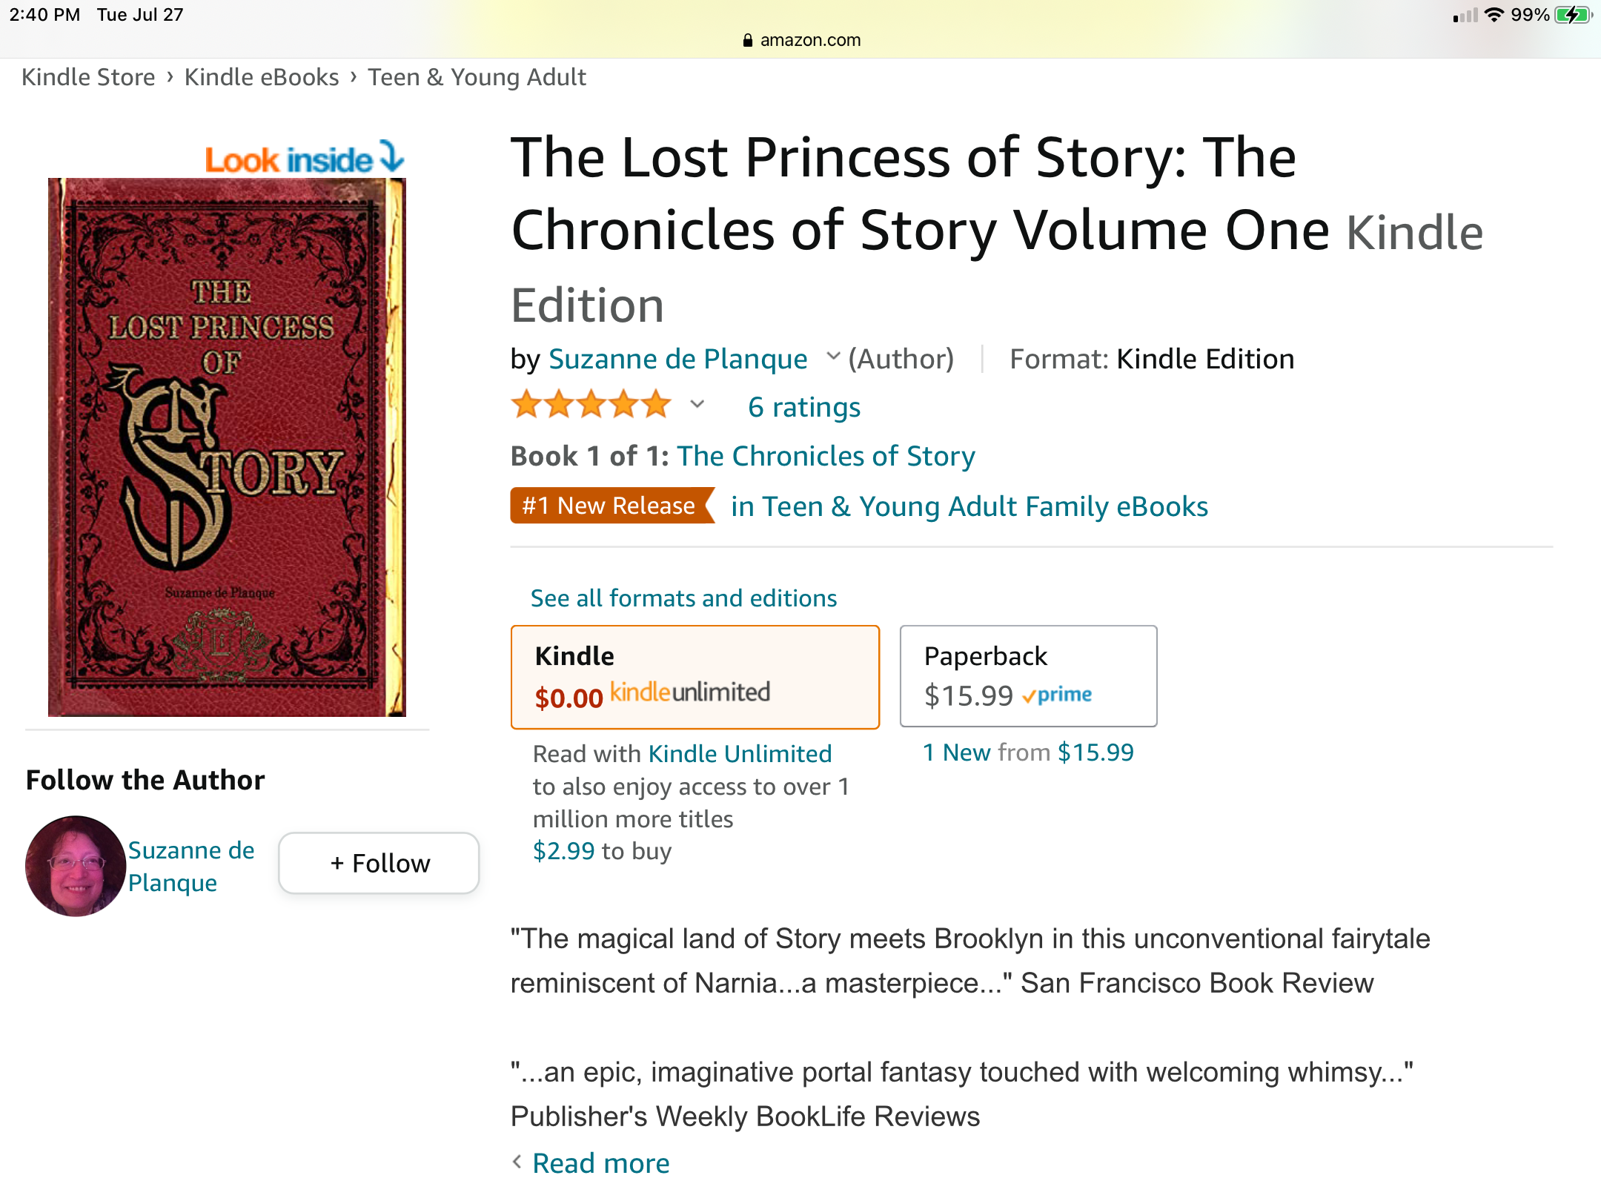This screenshot has width=1601, height=1201.
Task: Expand the star ratings breakdown chevron
Action: tap(697, 405)
